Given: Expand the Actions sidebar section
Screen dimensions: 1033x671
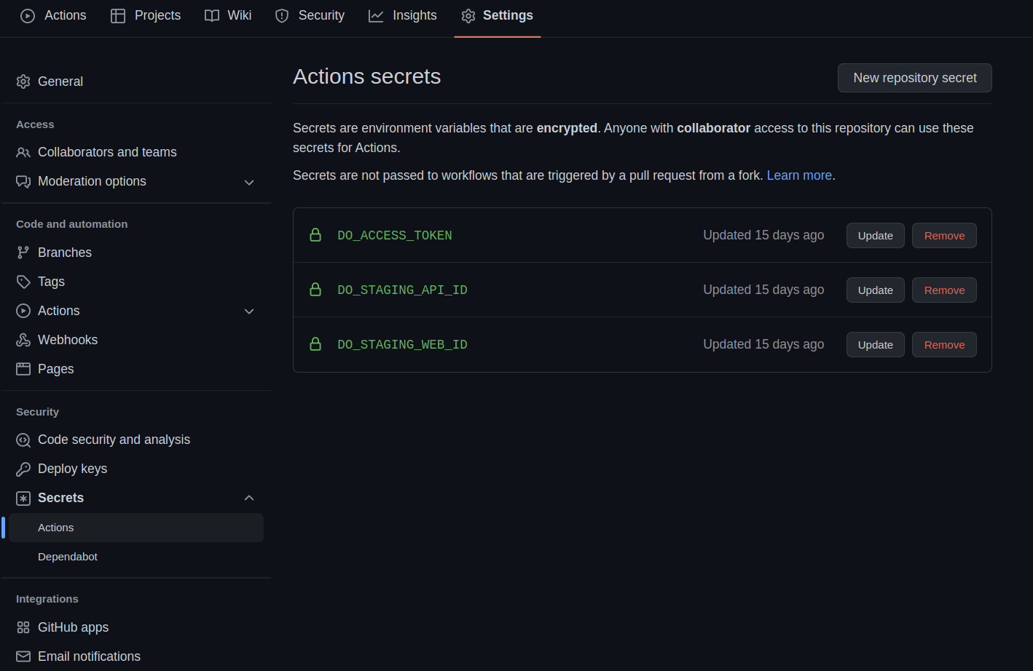Looking at the screenshot, I should [x=249, y=311].
